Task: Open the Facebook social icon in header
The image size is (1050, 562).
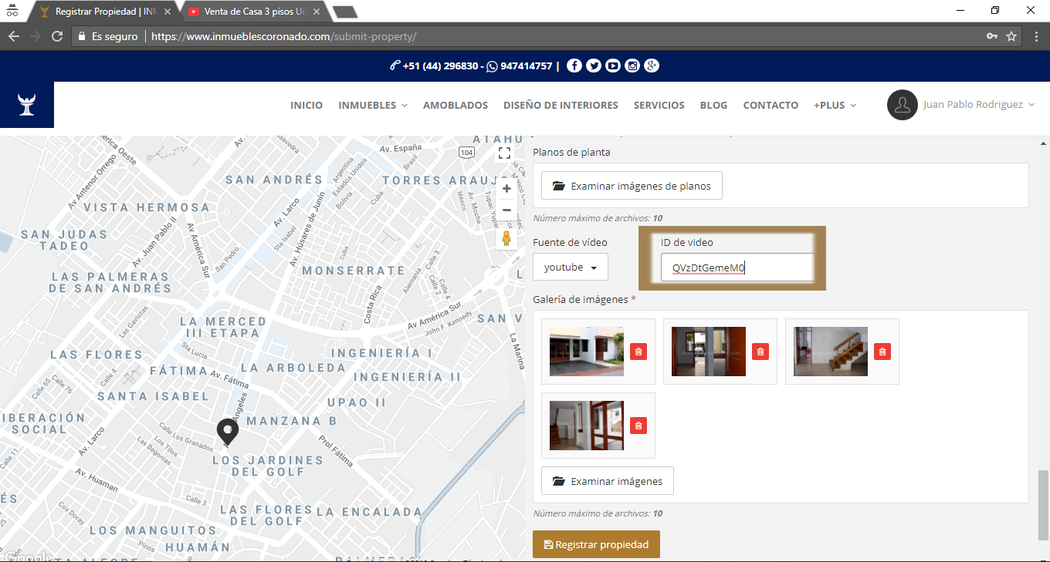Action: coord(574,66)
